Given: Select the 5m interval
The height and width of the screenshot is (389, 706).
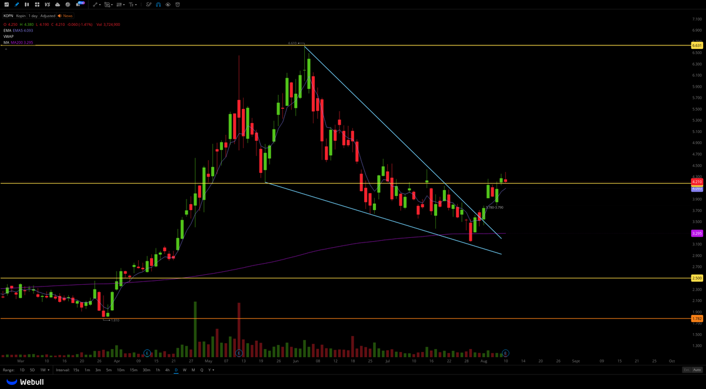Looking at the screenshot, I should coord(109,370).
